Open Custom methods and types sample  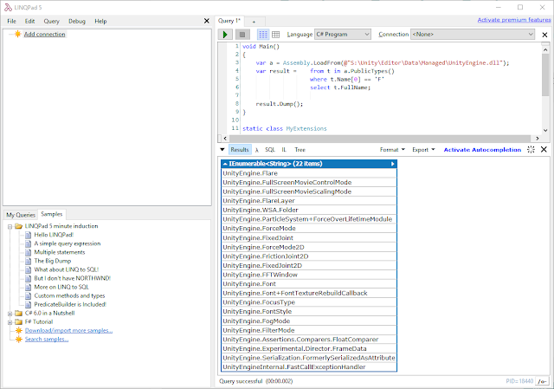click(x=69, y=295)
